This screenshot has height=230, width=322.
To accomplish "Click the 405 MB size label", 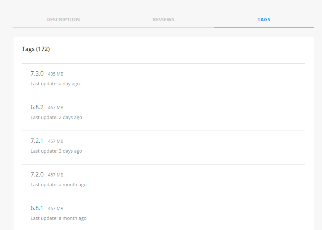I will tap(55, 74).
